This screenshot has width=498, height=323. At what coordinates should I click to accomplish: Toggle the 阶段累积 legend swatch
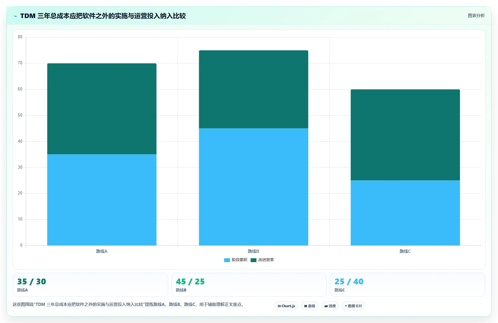[227, 260]
